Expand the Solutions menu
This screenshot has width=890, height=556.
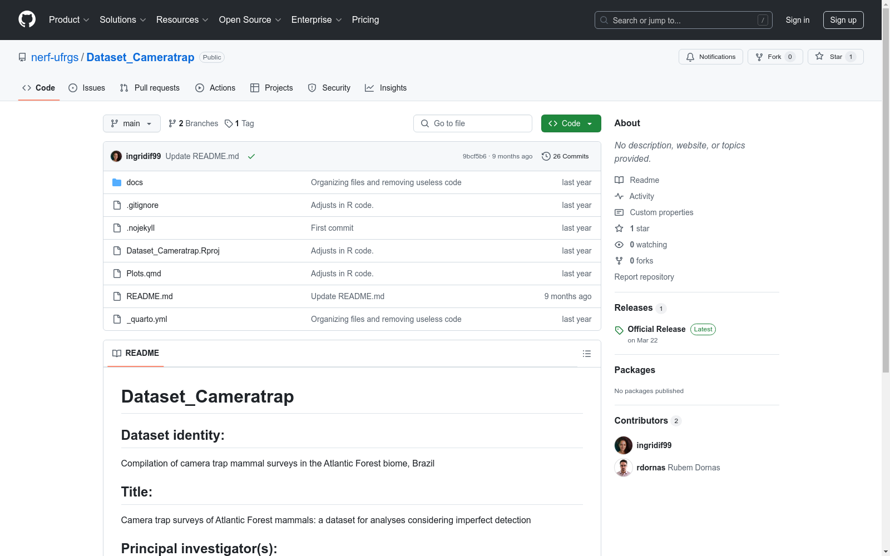pyautogui.click(x=122, y=19)
